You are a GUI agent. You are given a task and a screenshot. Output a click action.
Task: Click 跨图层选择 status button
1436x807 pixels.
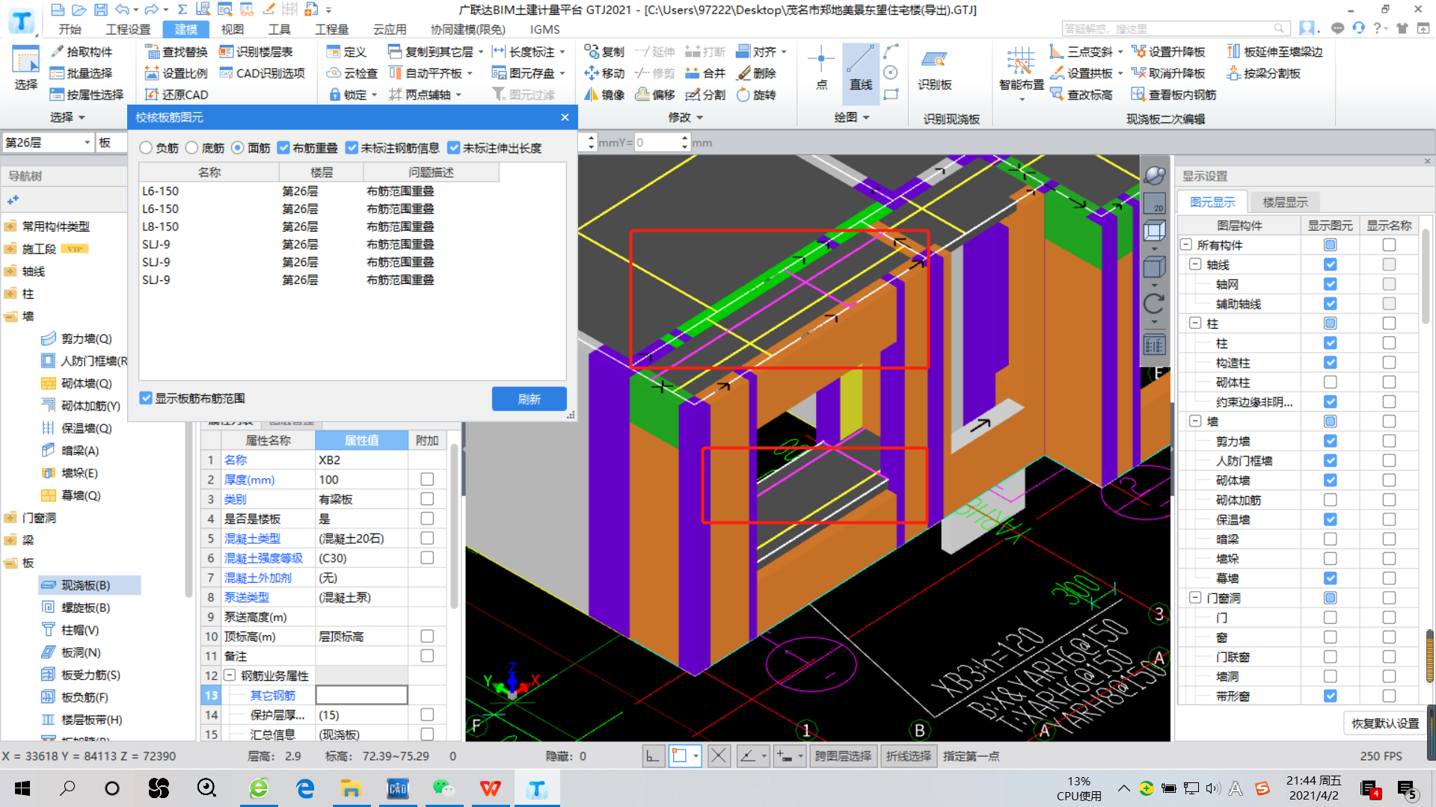[x=843, y=756]
